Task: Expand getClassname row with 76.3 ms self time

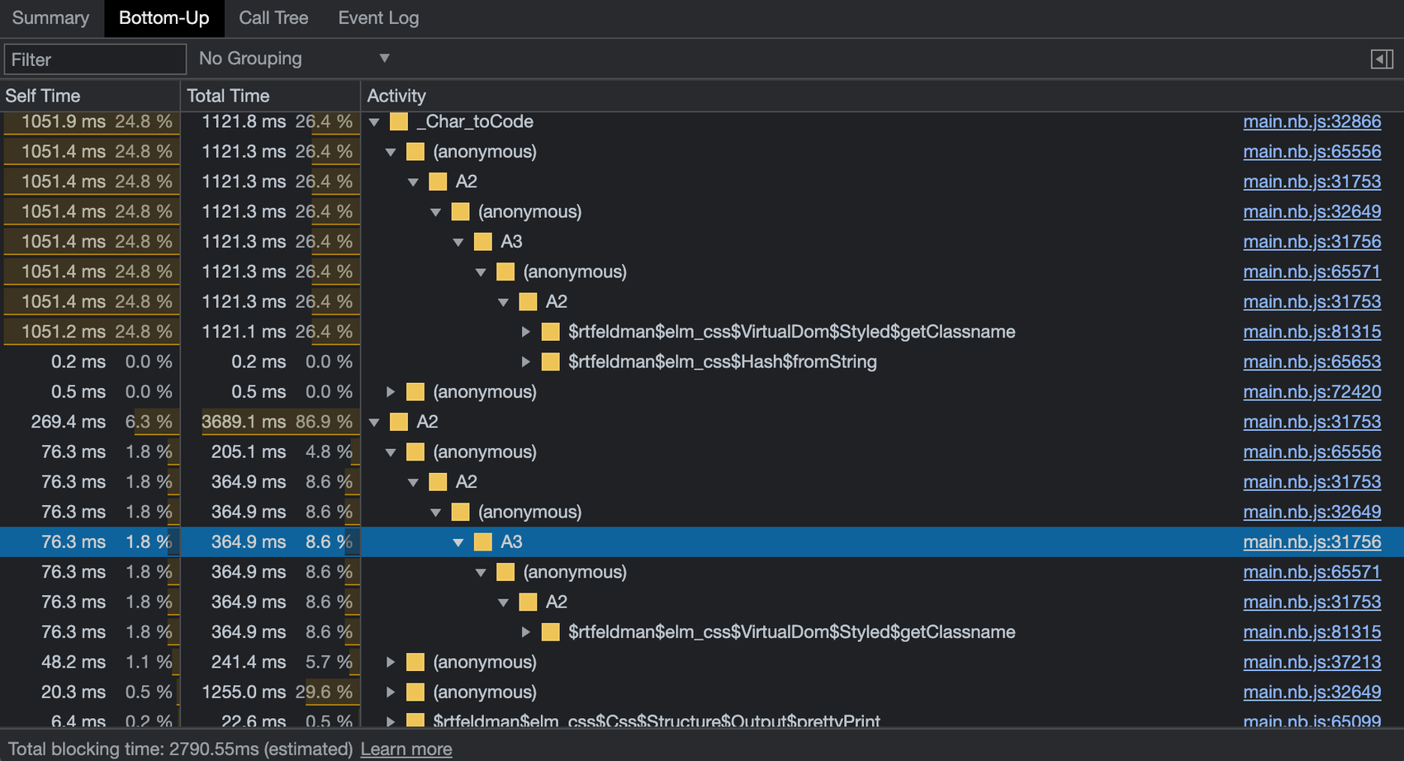Action: click(526, 632)
